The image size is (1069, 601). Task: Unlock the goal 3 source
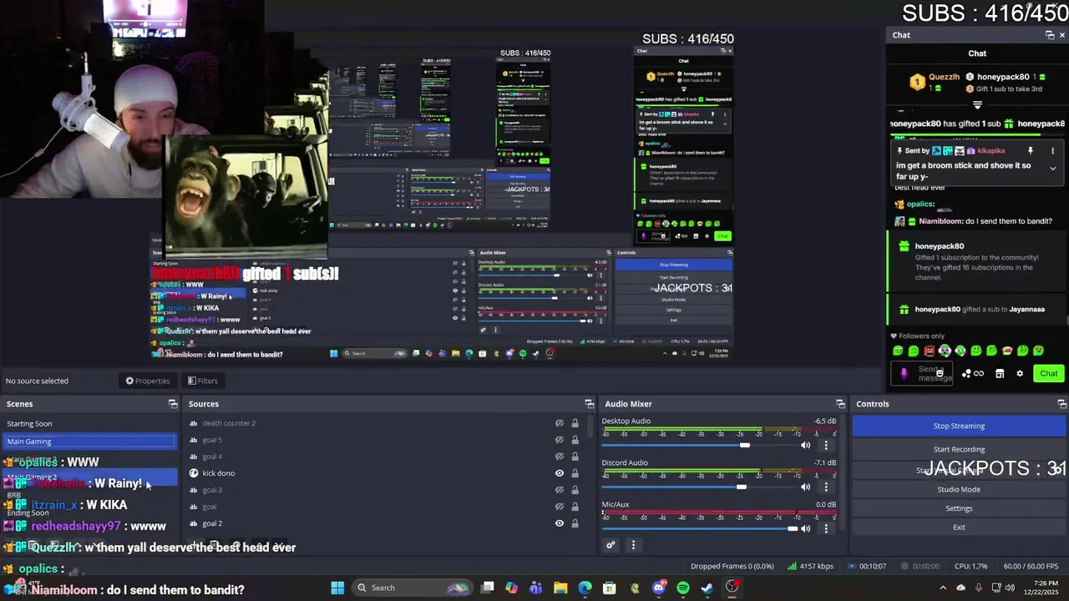pos(575,490)
